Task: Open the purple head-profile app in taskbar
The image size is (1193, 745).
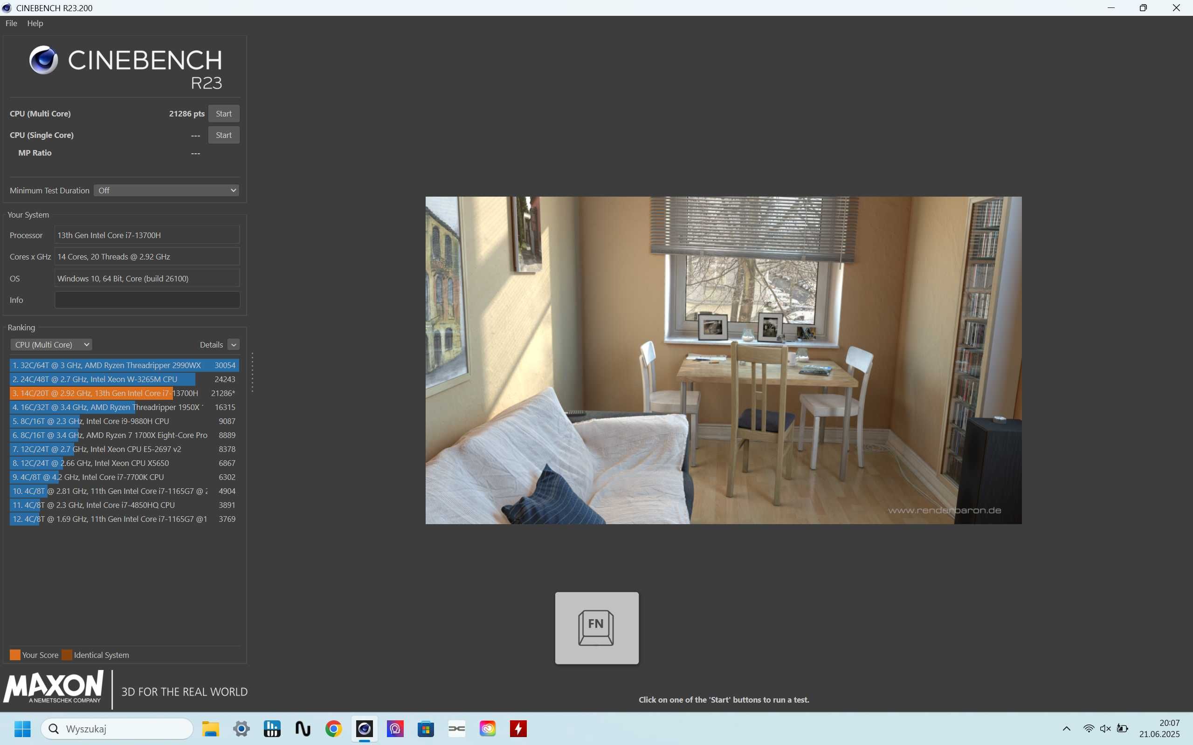Action: click(395, 729)
